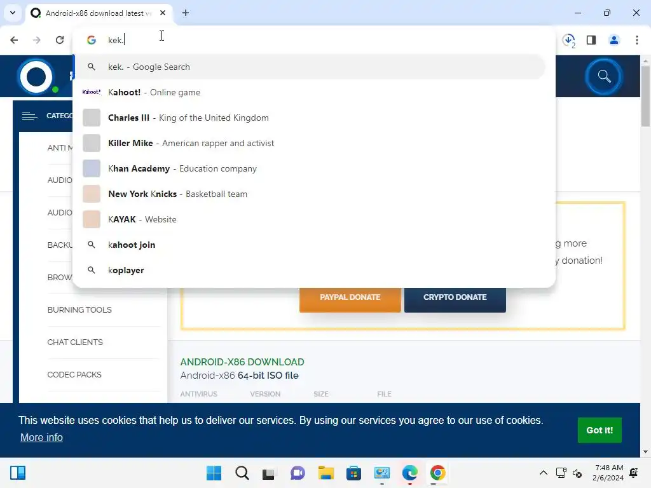Open Task View on taskbar
Image resolution: width=651 pixels, height=488 pixels.
pyautogui.click(x=270, y=473)
